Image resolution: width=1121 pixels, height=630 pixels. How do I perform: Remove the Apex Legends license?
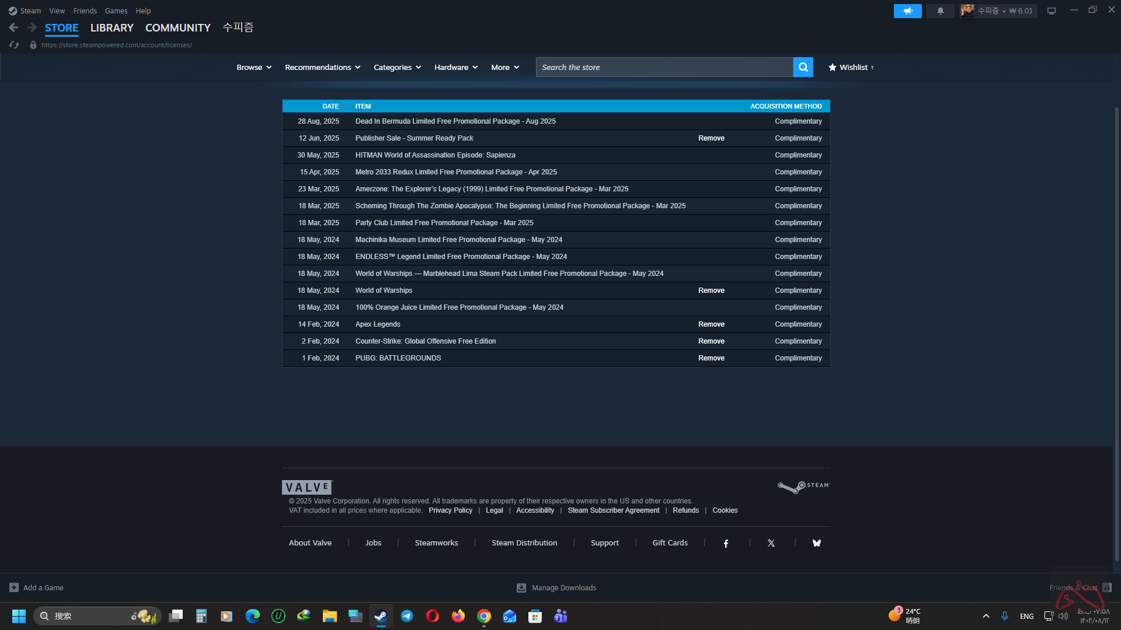coord(711,324)
